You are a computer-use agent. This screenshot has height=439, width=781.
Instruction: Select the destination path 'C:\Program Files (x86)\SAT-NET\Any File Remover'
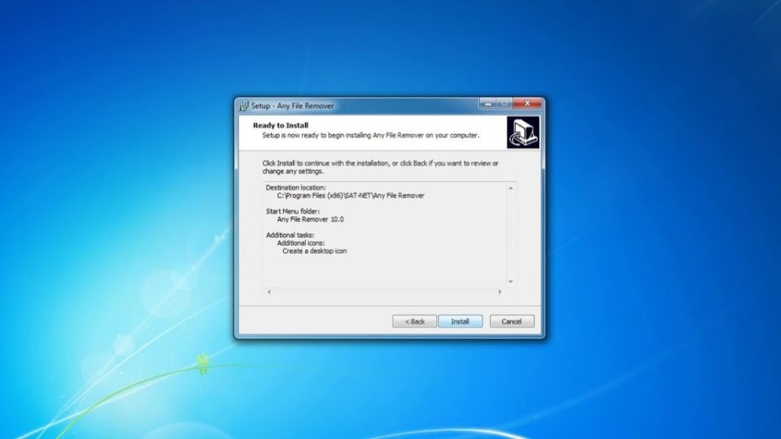[351, 196]
